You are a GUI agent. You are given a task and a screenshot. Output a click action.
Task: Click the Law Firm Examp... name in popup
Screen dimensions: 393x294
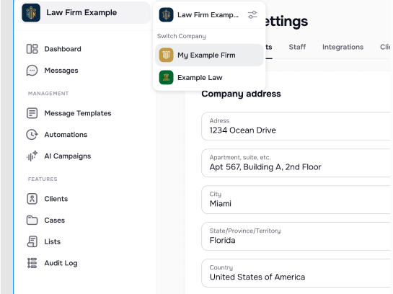point(208,15)
